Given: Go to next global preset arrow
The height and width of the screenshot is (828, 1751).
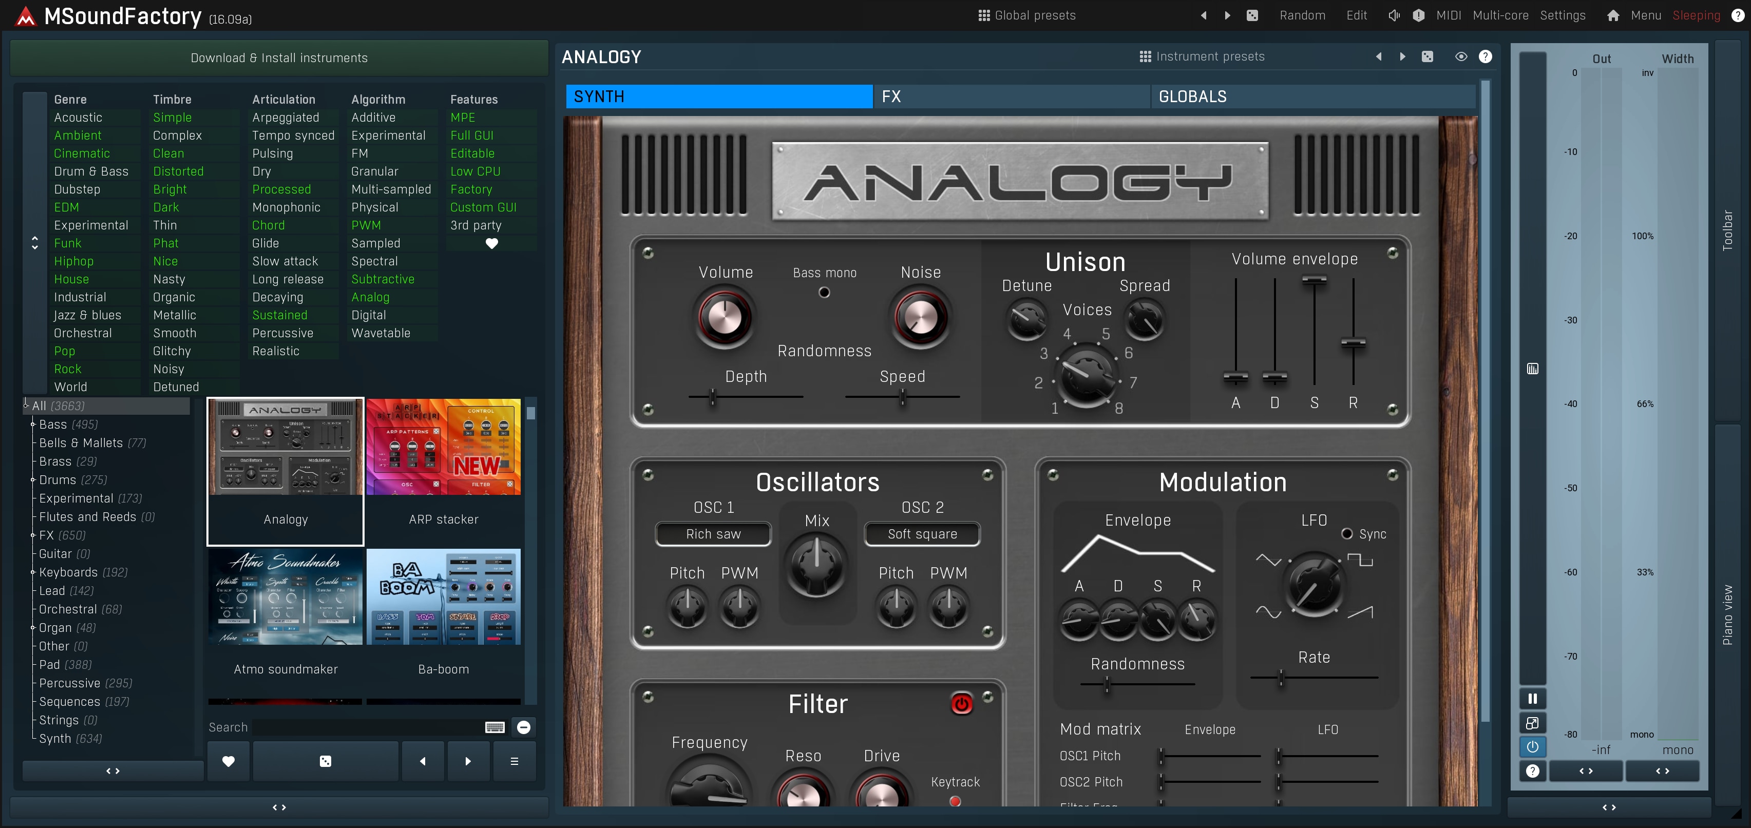Looking at the screenshot, I should coord(1228,15).
